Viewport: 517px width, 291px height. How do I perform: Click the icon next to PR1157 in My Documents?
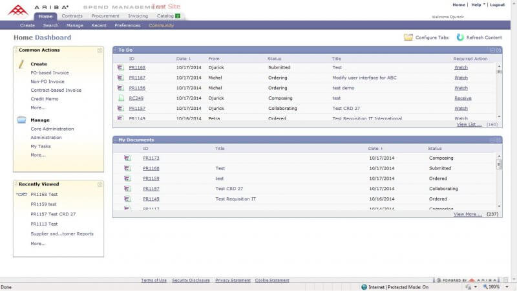point(127,189)
